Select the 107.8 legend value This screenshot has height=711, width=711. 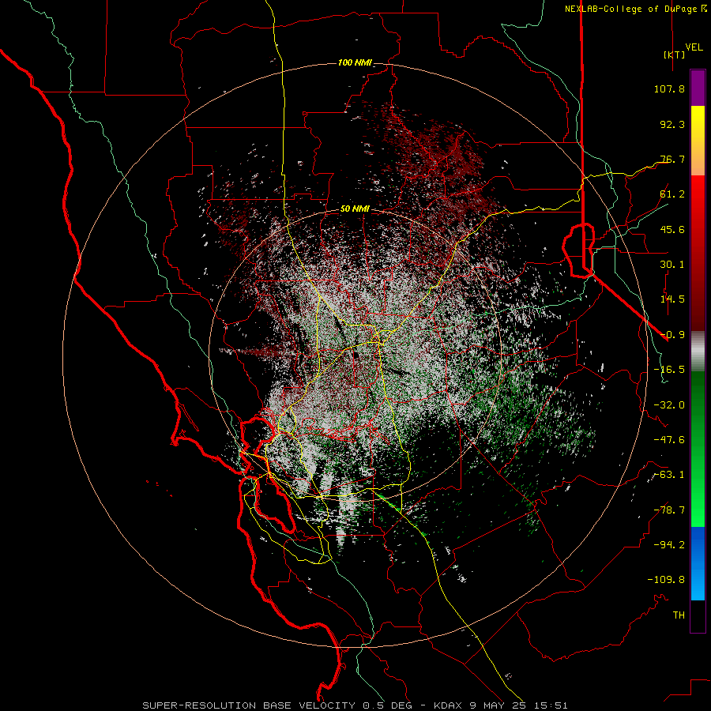pos(669,88)
